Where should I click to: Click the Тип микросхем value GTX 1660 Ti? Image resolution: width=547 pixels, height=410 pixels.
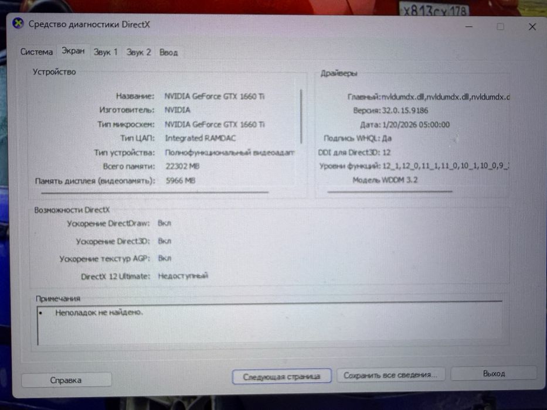(x=215, y=124)
